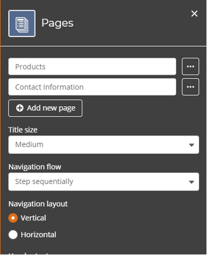The image size is (207, 255).
Task: Open the Navigation flow dropdown
Action: pyautogui.click(x=103, y=182)
